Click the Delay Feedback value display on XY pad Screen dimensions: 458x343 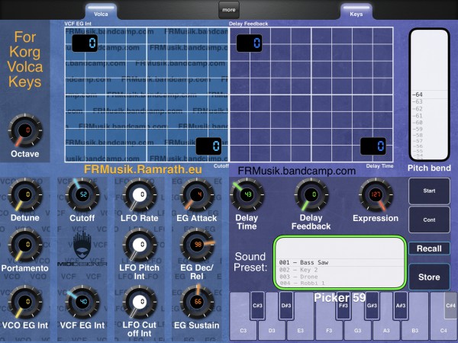click(249, 43)
